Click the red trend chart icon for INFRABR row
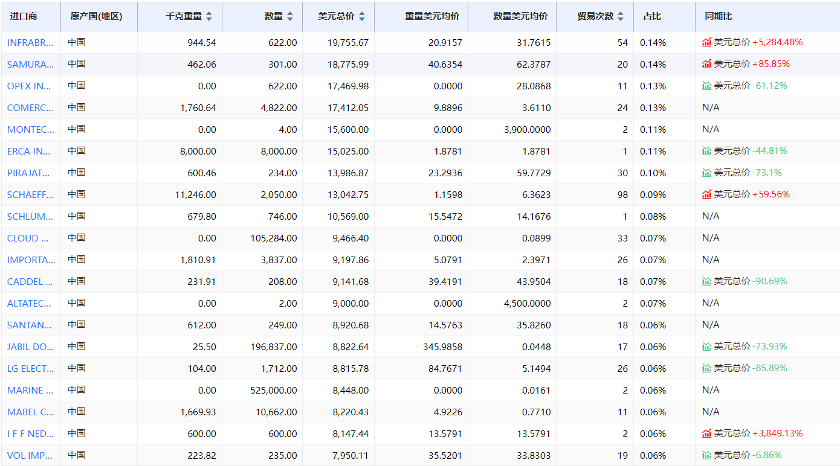Viewport: 840px width, 466px height. 706,42
